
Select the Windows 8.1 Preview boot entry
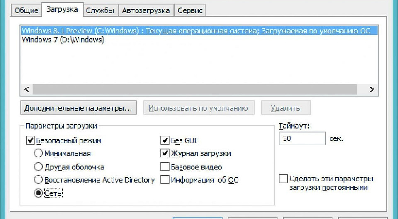[x=199, y=31]
